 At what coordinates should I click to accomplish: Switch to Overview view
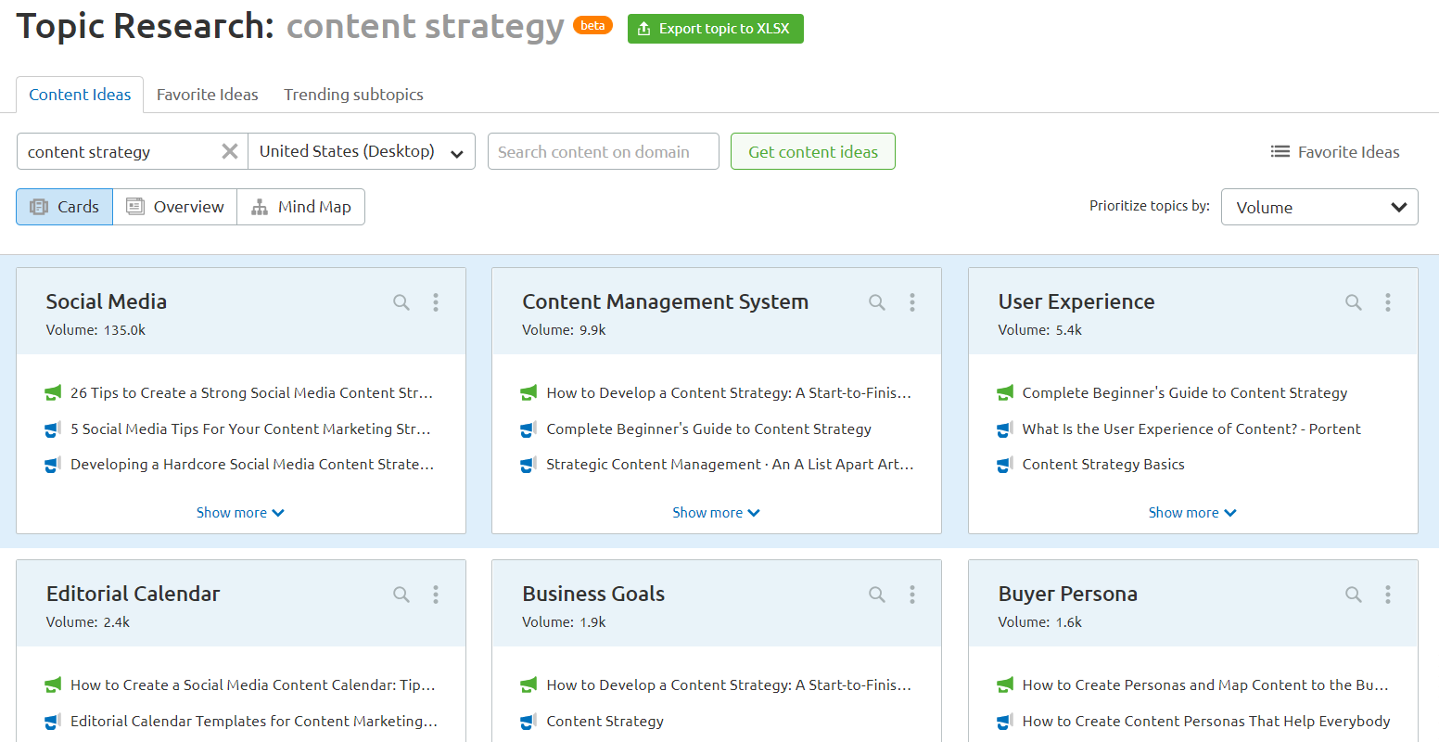point(175,207)
